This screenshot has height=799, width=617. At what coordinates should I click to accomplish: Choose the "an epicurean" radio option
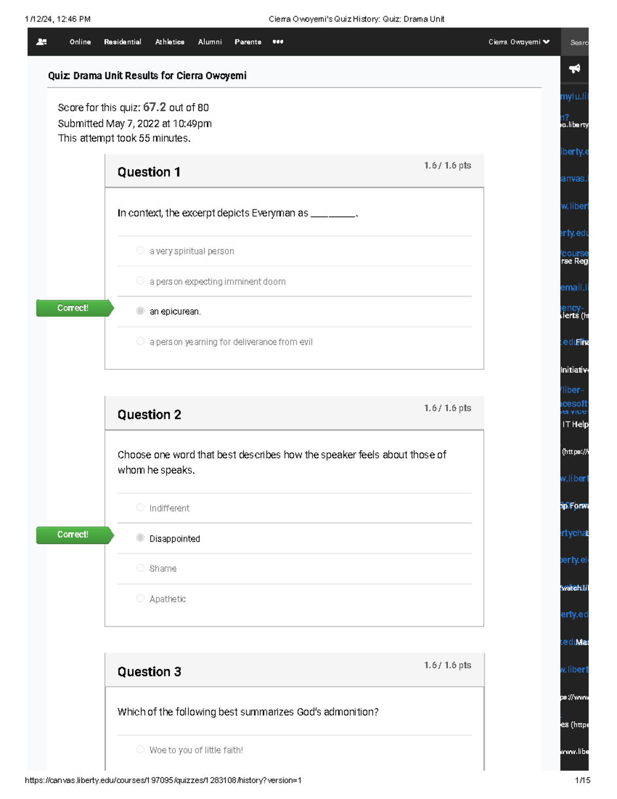140,311
